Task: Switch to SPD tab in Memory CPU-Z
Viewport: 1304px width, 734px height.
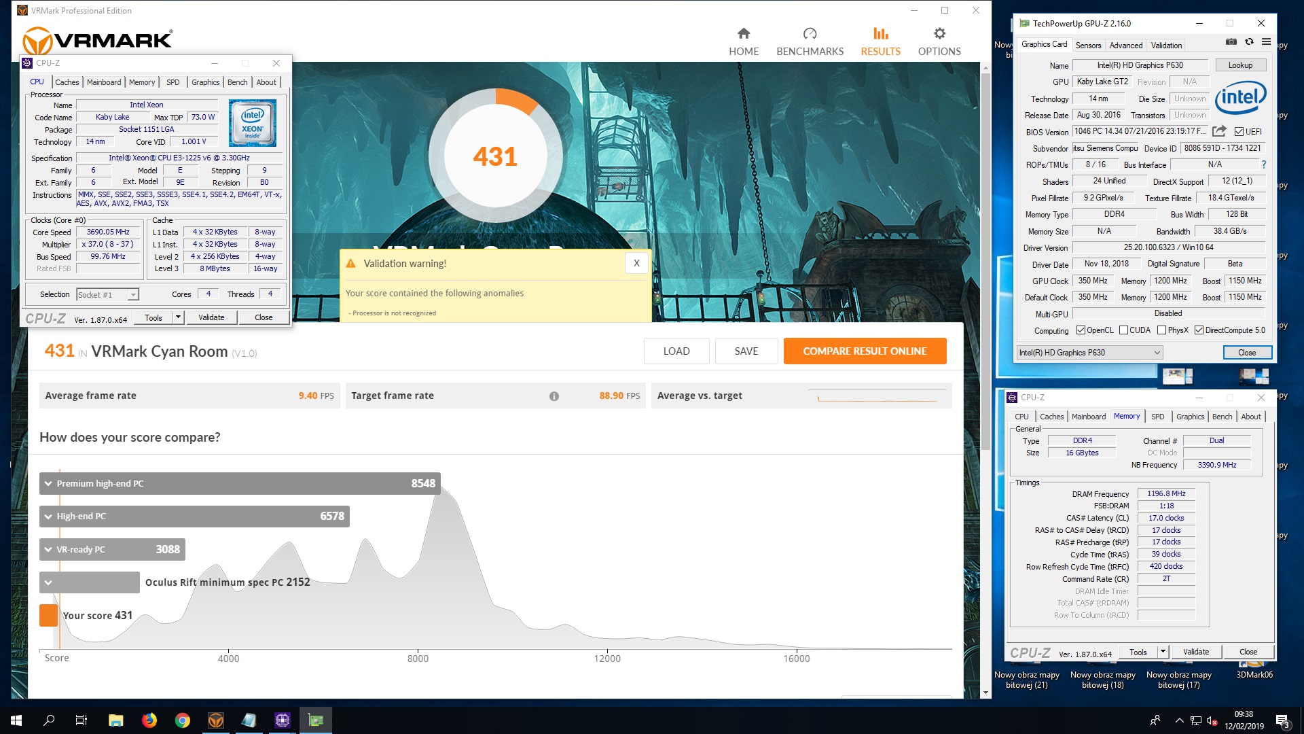Action: pos(1157,417)
